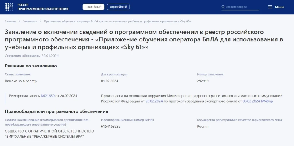
Task: Open registry record №21650
Action: [x=48, y=96]
